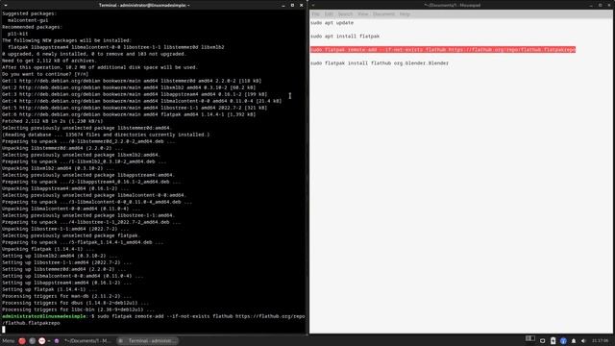Click 'sudo flatpak install flathub org.blender.Blender' line

(380, 62)
